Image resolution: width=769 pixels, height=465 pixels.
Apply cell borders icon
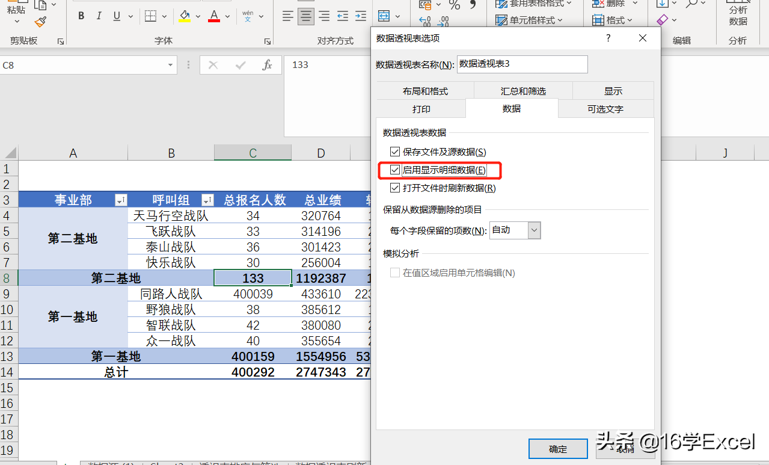(x=151, y=16)
